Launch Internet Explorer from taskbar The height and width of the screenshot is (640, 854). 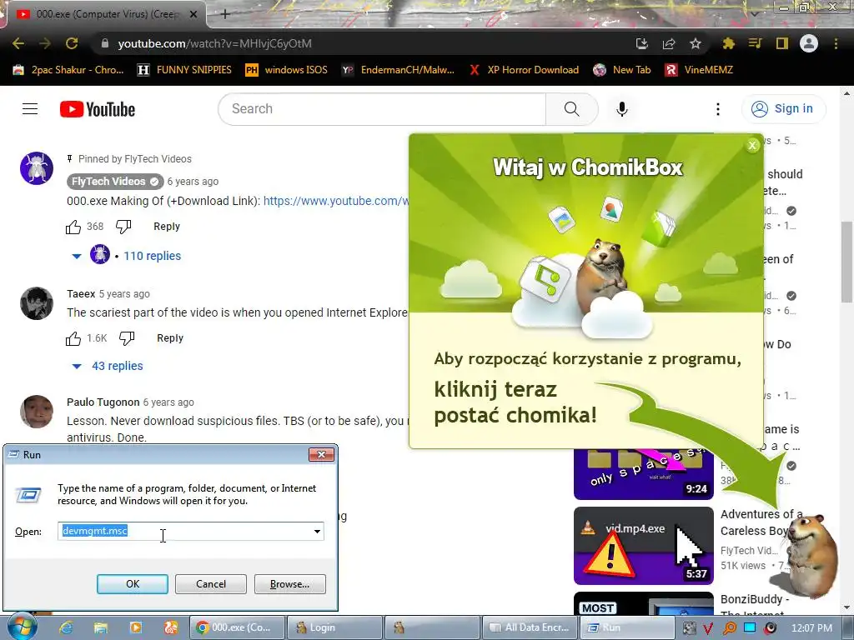click(x=66, y=628)
